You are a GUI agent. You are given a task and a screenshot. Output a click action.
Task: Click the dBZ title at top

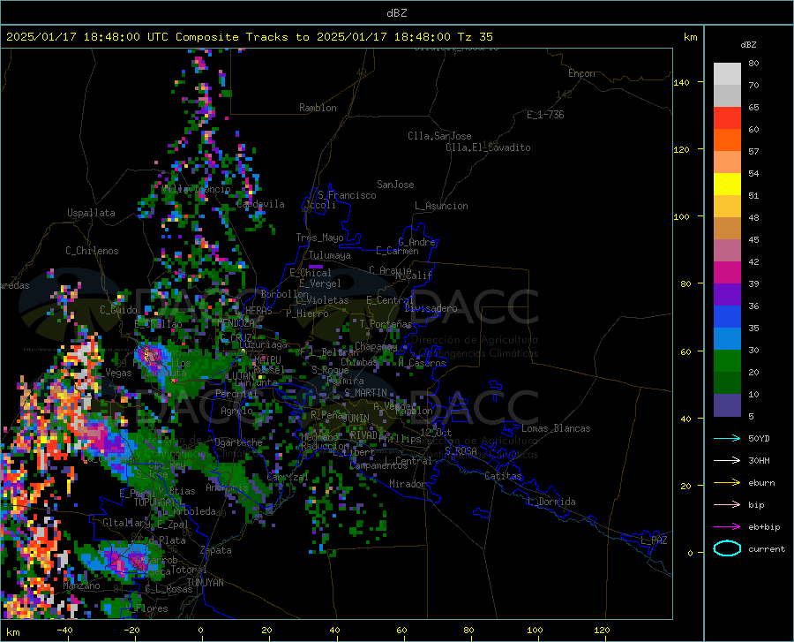point(396,13)
